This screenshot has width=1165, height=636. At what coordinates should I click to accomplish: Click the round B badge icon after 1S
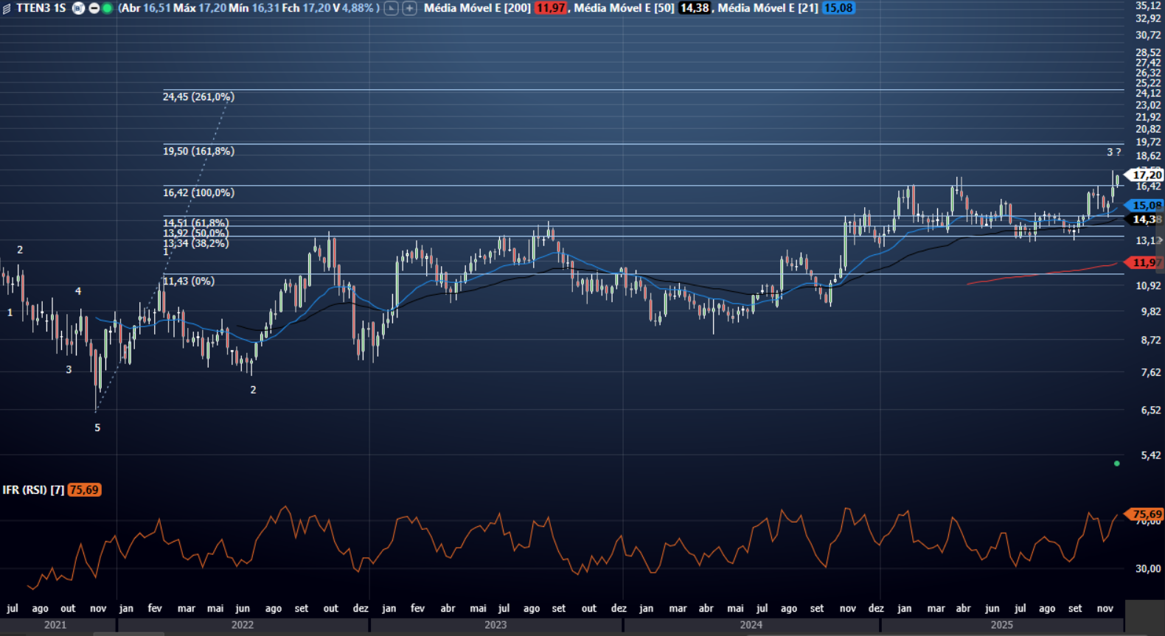(x=78, y=8)
